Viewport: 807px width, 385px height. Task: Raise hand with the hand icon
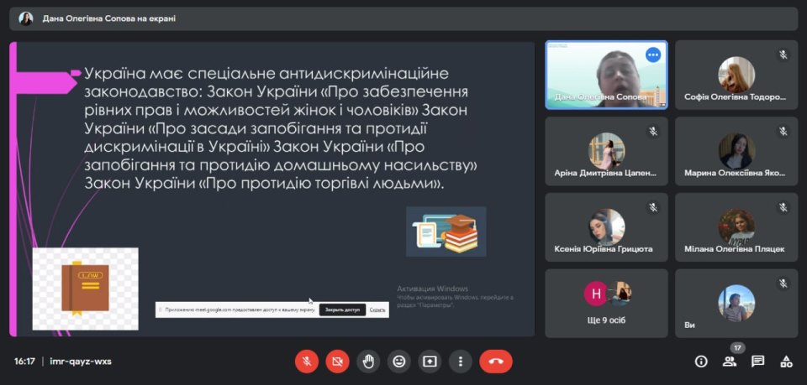pyautogui.click(x=368, y=362)
